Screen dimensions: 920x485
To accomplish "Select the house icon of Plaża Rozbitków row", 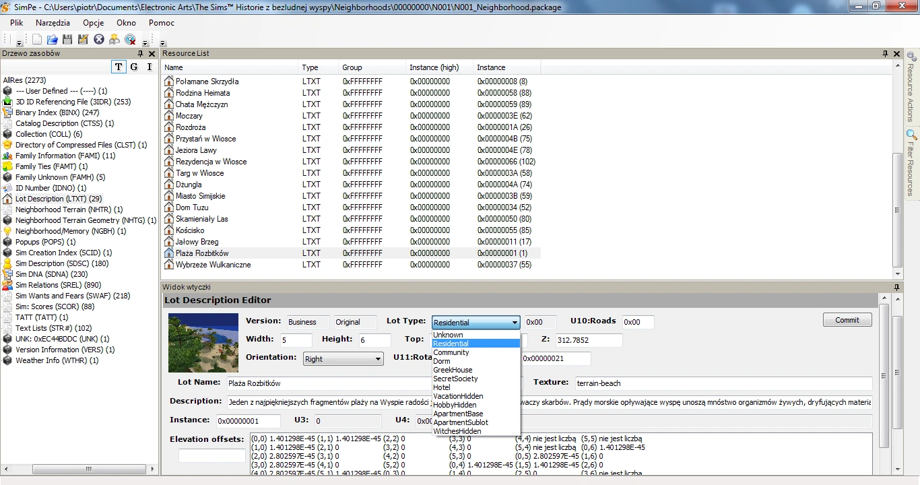I will click(x=169, y=253).
